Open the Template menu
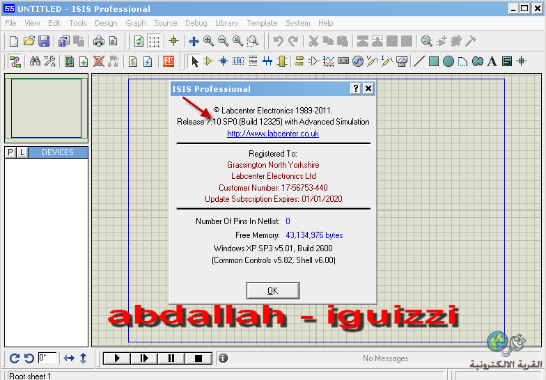 pos(262,23)
